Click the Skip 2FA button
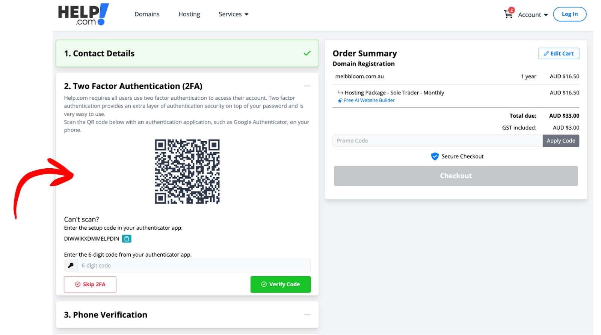The image size is (601, 335). pyautogui.click(x=90, y=284)
